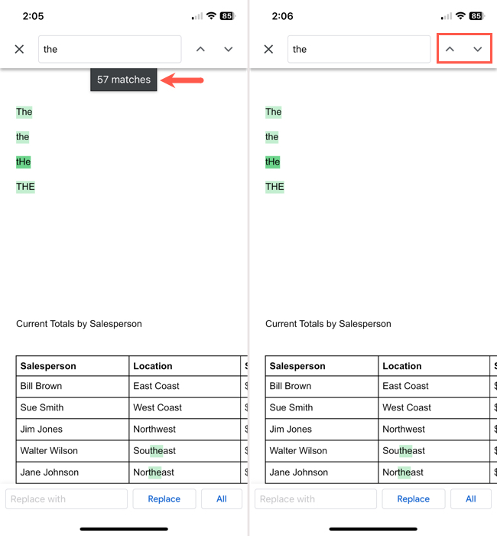This screenshot has width=497, height=536.
Task: Tap battery 85 indicator in left screen
Action: pyautogui.click(x=228, y=16)
